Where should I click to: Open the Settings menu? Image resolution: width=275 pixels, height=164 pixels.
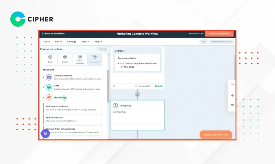pyautogui.click(x=71, y=42)
